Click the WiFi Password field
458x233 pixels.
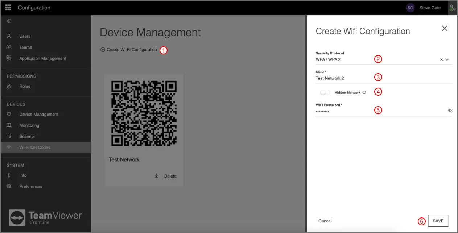point(381,111)
